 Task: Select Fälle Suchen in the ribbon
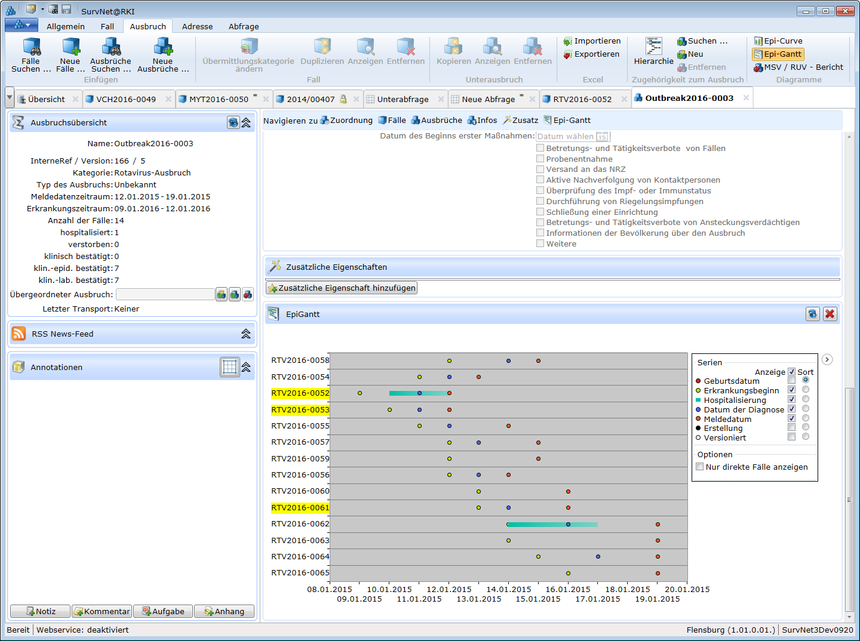click(x=30, y=55)
